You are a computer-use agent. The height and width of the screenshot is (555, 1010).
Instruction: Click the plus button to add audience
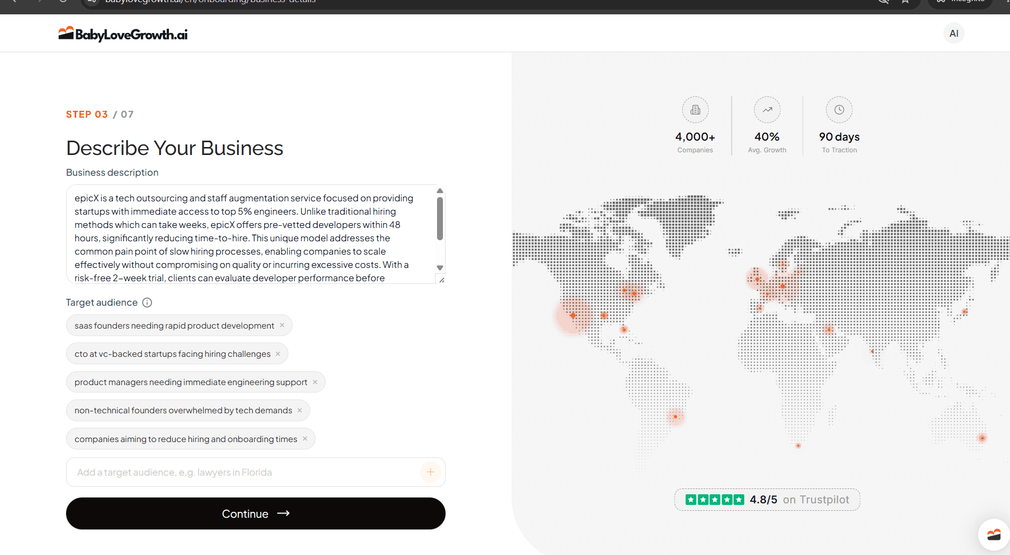pos(431,472)
